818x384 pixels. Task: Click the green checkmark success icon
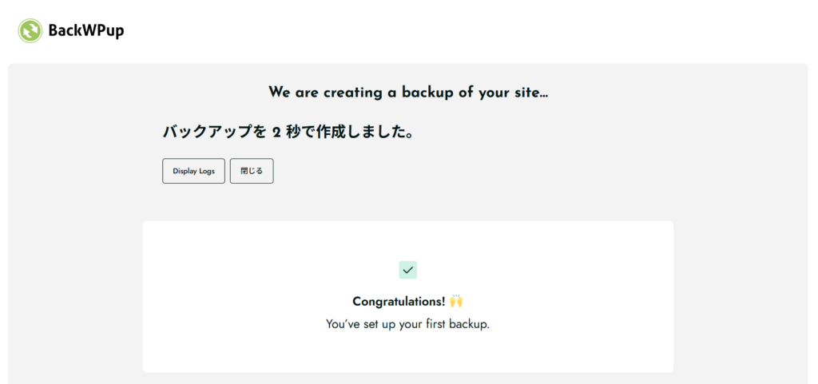[408, 270]
